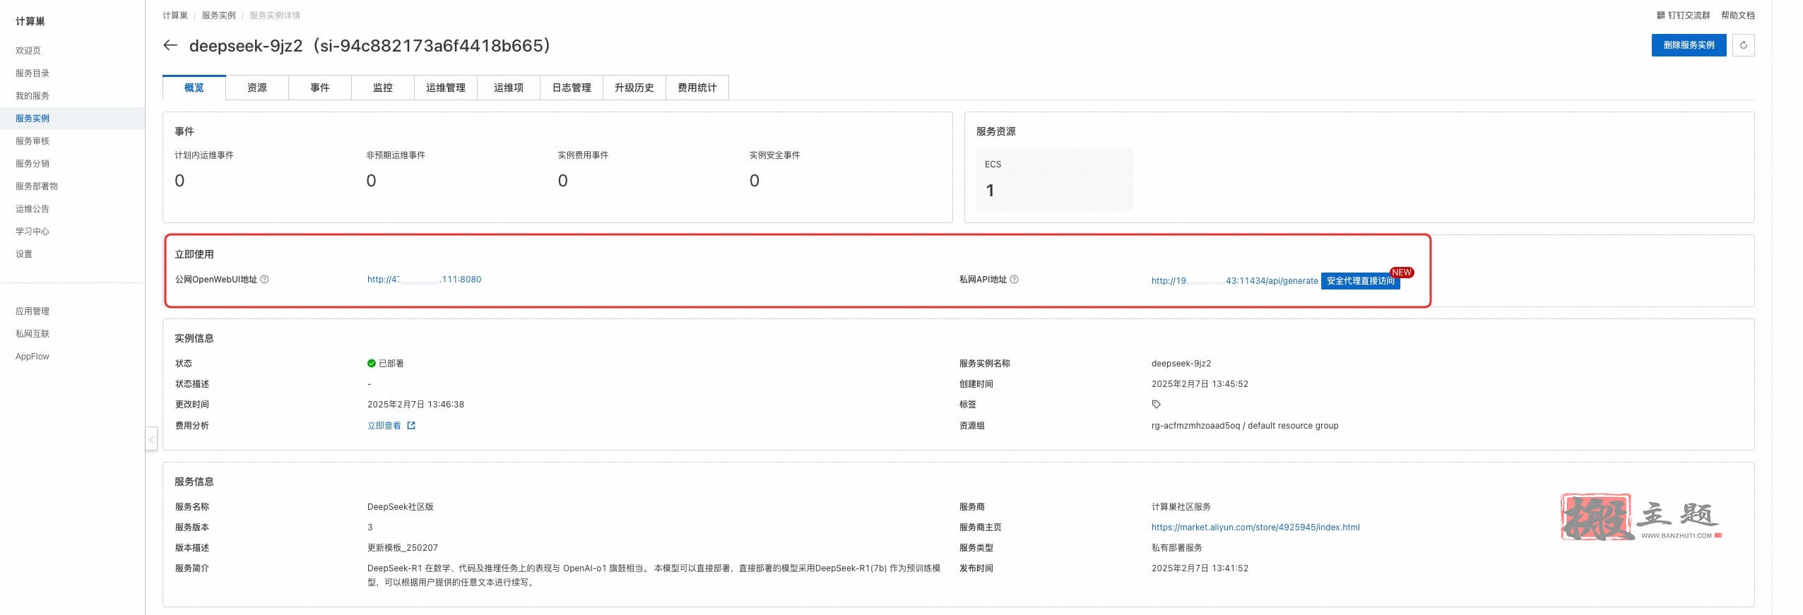1803x615 pixels.
Task: Click the publish time 13:41:52 value
Action: (1200, 568)
